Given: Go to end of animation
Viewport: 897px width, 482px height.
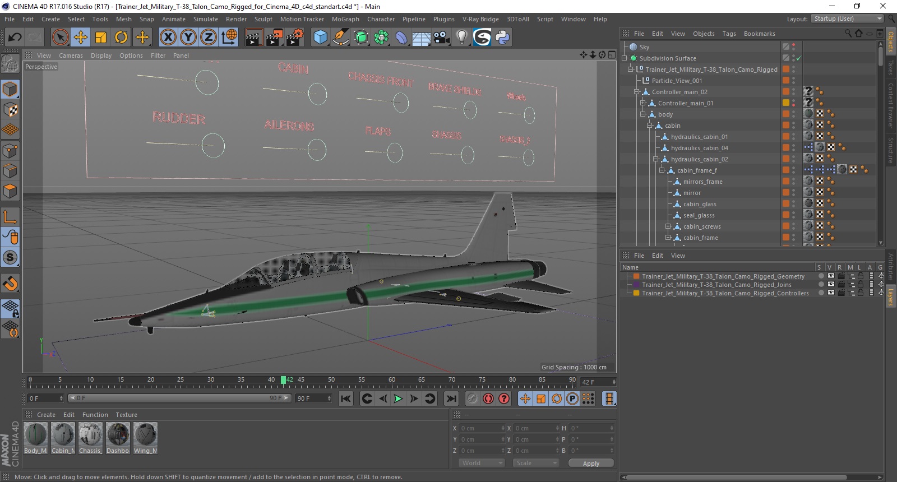Looking at the screenshot, I should pyautogui.click(x=451, y=398).
